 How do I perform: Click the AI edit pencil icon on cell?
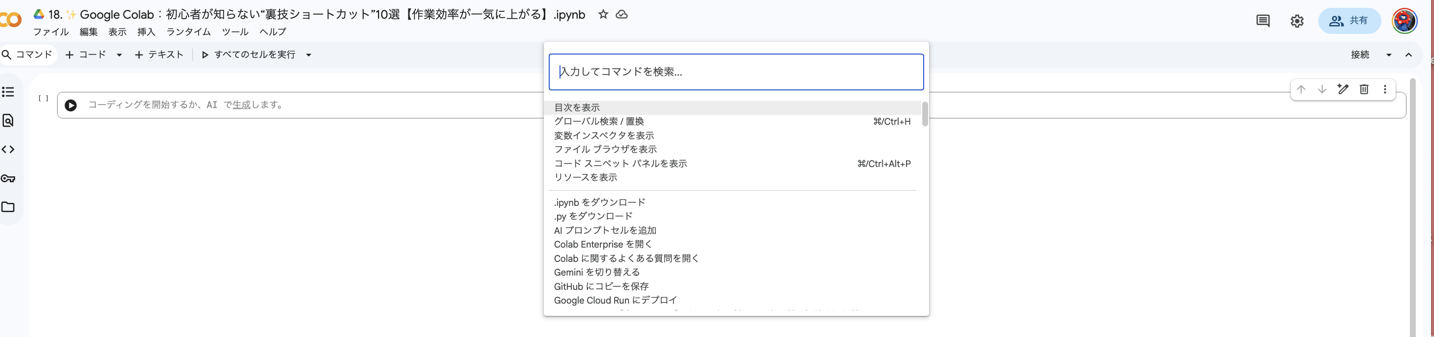(x=1342, y=89)
